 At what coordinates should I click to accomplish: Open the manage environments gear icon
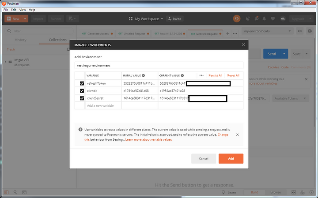(x=310, y=31)
